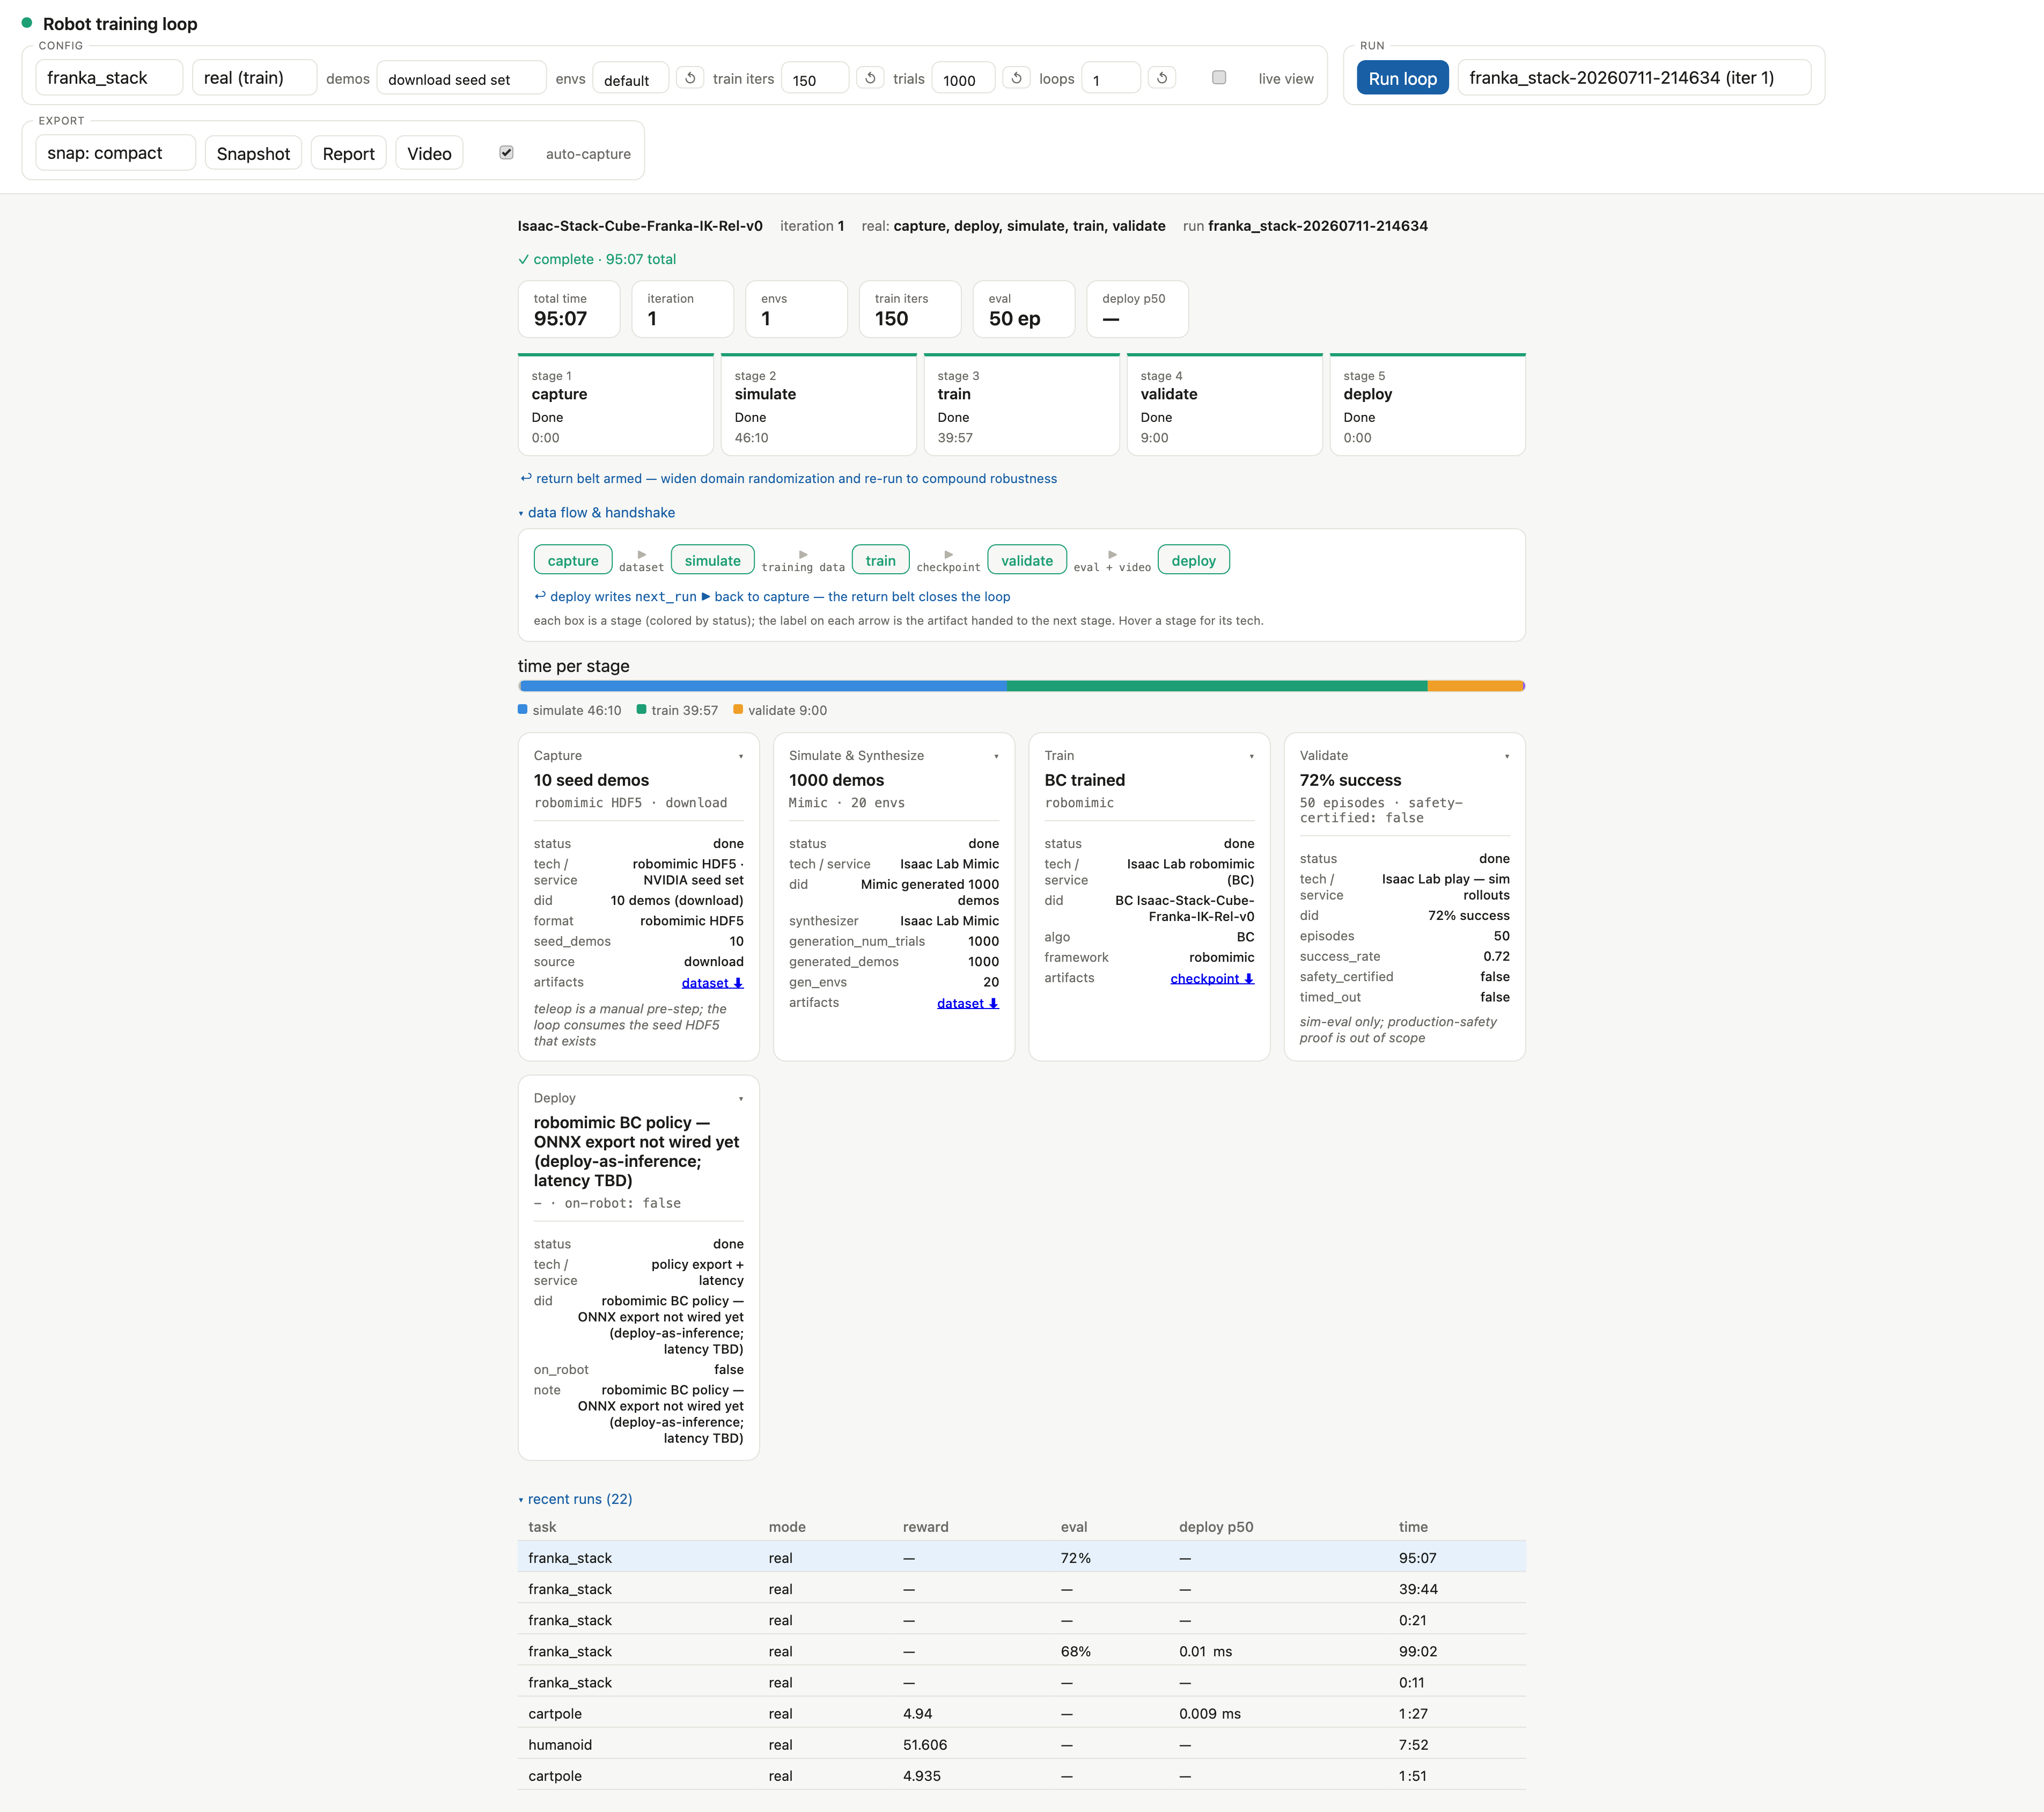Click the Video export button

pos(429,153)
